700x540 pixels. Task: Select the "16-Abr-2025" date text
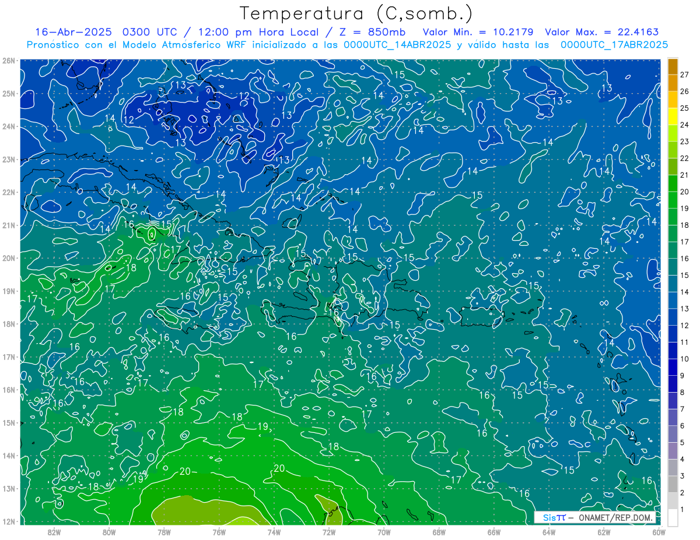pos(73,32)
